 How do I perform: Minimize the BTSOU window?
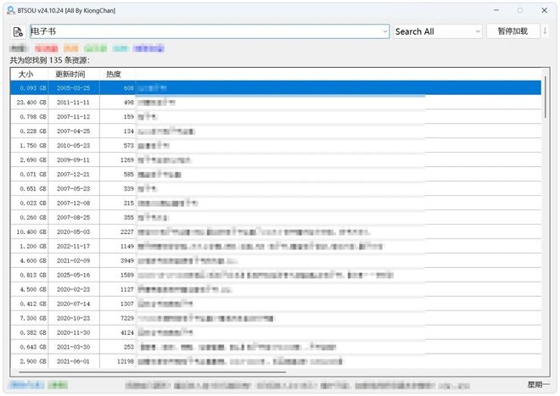pyautogui.click(x=493, y=10)
